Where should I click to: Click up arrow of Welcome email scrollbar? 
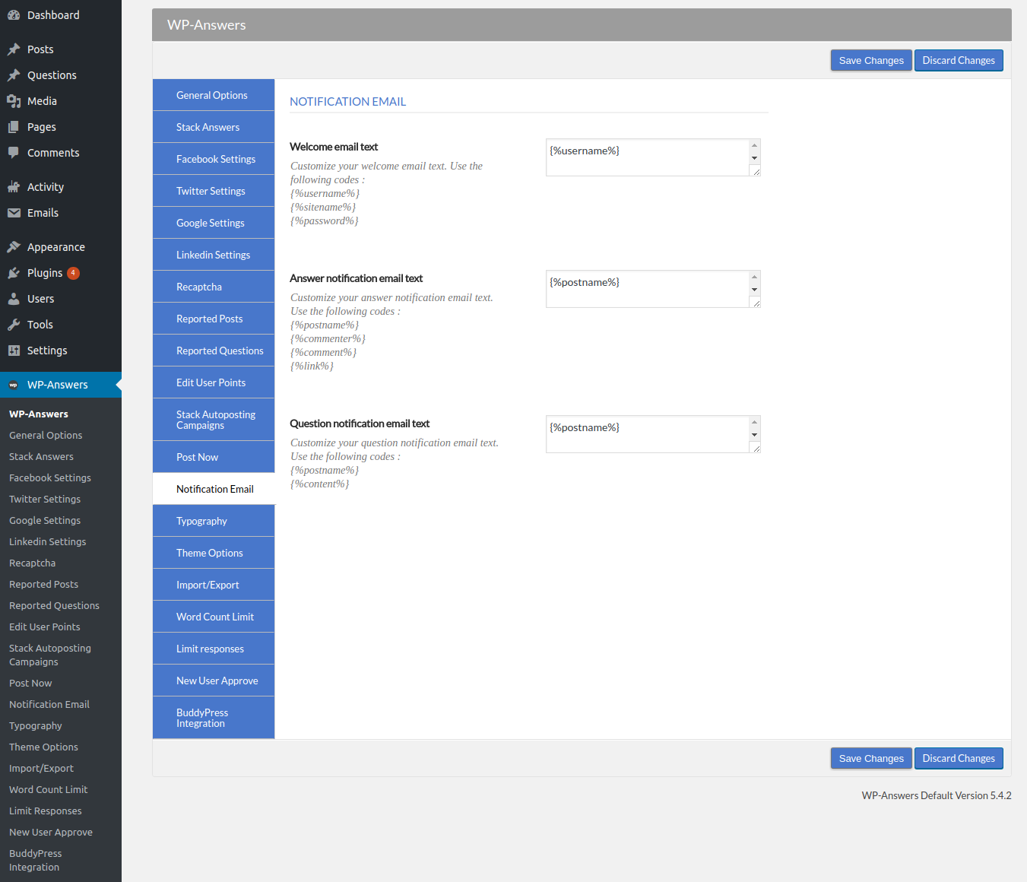754,145
